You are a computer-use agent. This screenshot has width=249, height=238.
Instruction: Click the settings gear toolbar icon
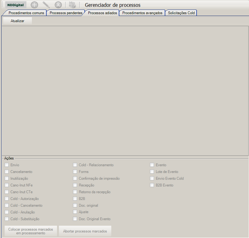click(72, 5)
